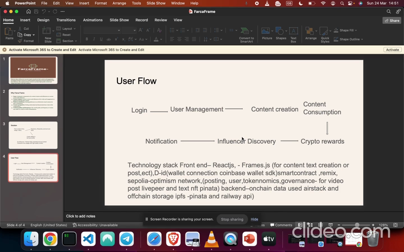Fit slide to current window icon
Viewport: 404px width, 252px height.
[395, 225]
